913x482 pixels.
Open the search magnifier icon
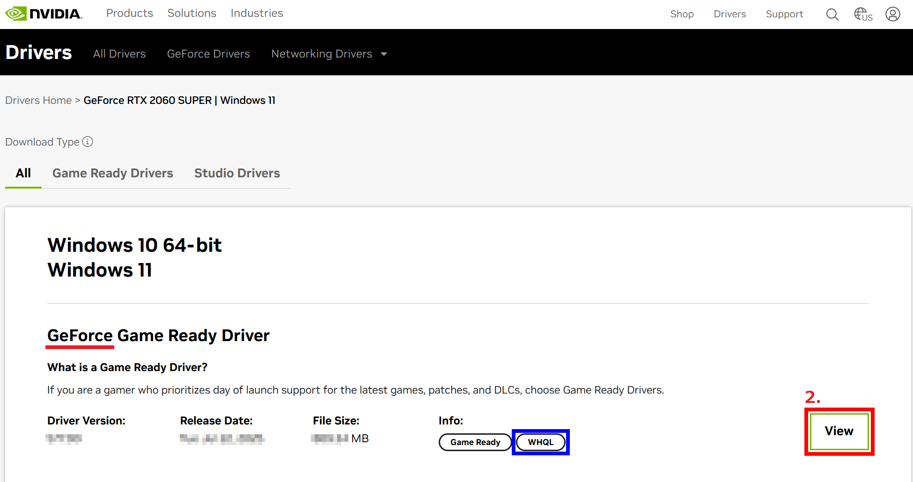(x=832, y=15)
